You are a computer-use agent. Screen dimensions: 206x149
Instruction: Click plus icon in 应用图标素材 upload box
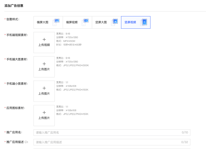(44, 112)
